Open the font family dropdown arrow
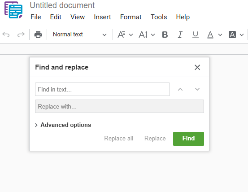This screenshot has height=192, width=248. click(x=131, y=35)
